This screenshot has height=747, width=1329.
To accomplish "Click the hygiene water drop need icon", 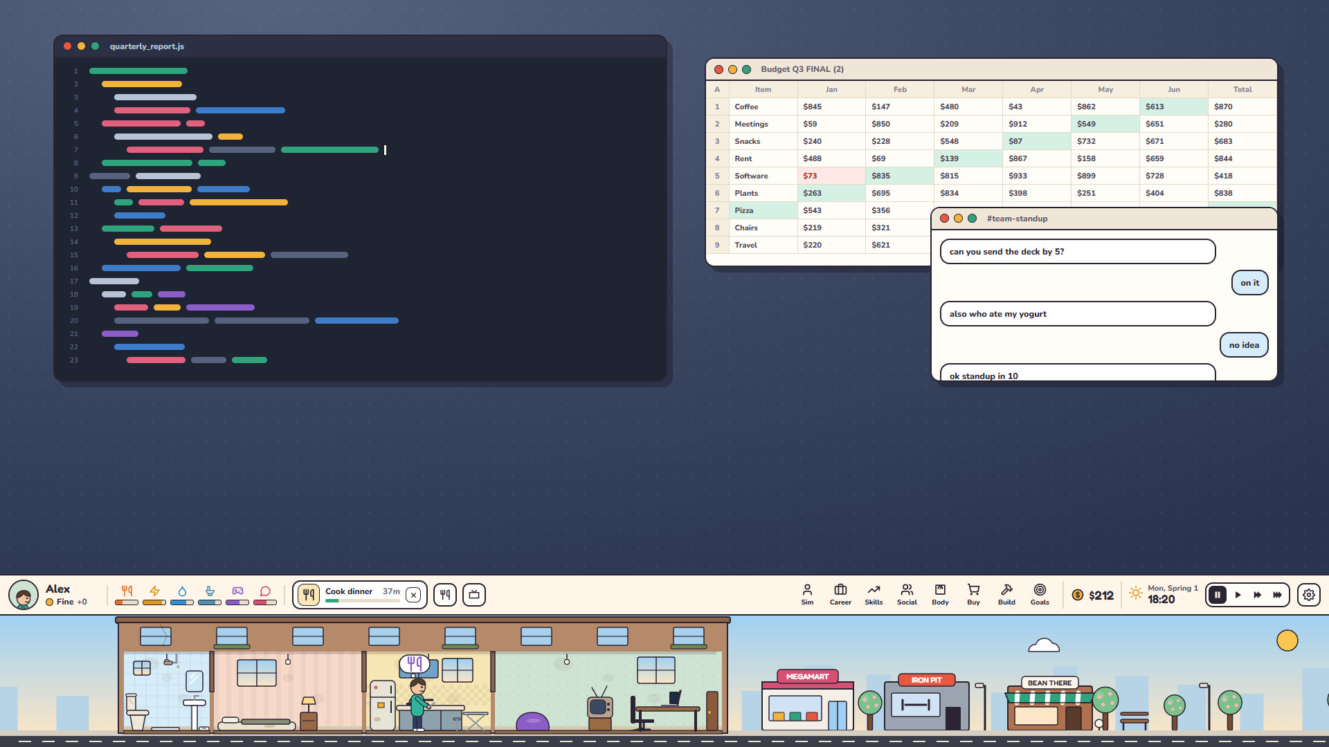I will pyautogui.click(x=182, y=591).
